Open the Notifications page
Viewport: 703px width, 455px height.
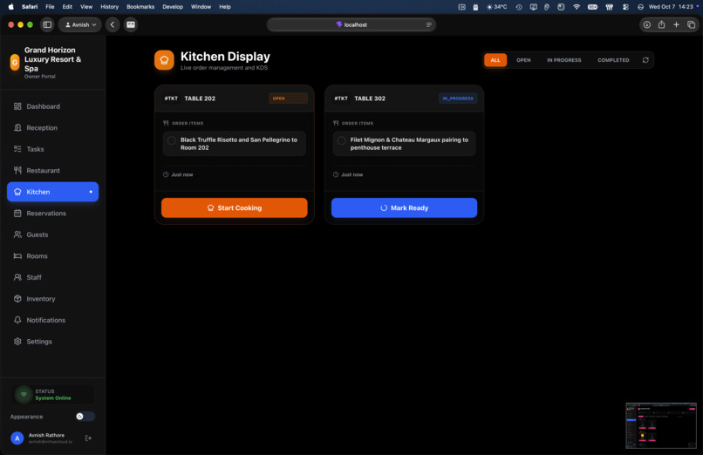(52, 320)
